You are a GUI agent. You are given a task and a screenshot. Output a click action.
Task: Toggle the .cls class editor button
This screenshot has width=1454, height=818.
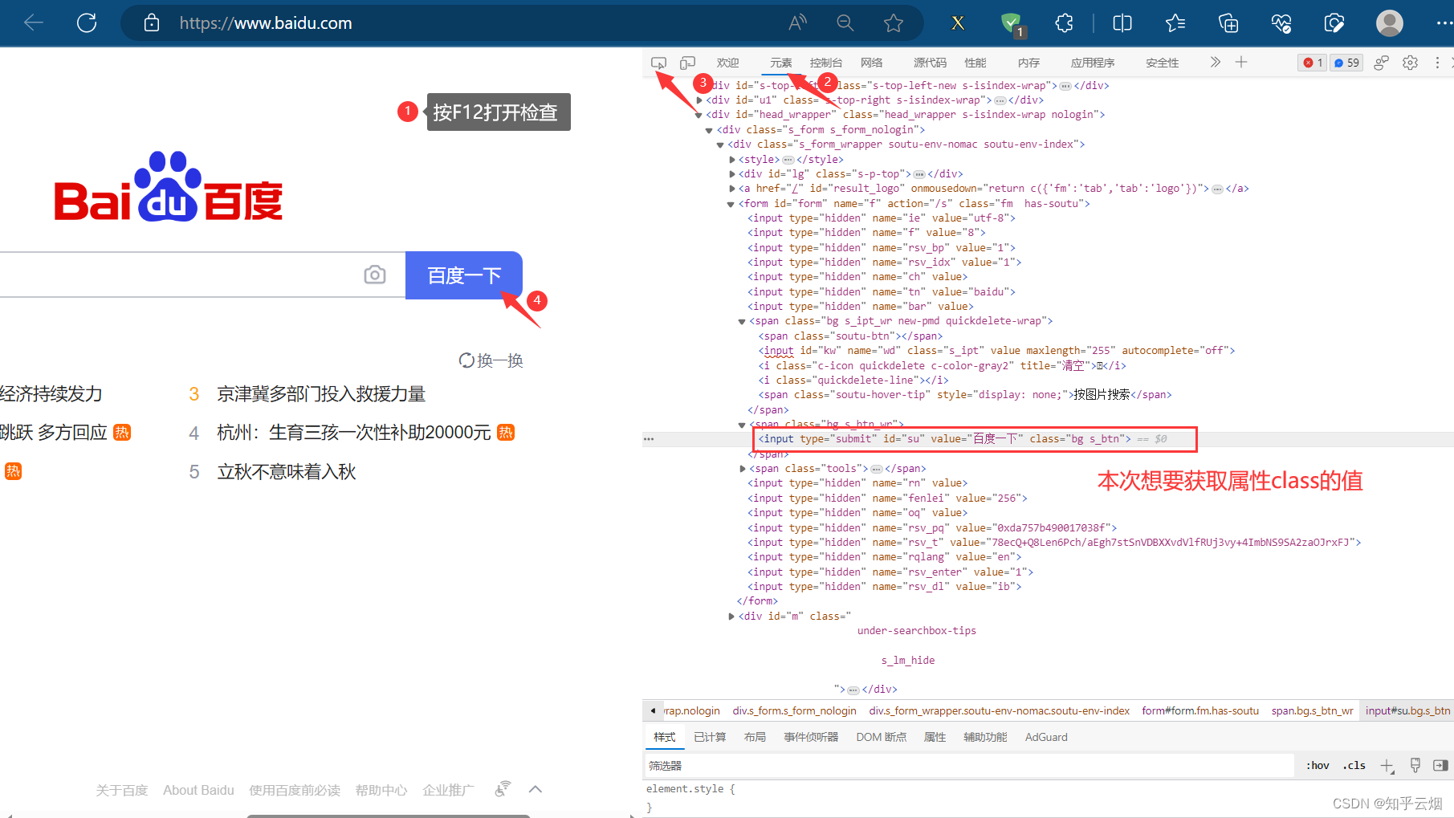pyautogui.click(x=1354, y=766)
